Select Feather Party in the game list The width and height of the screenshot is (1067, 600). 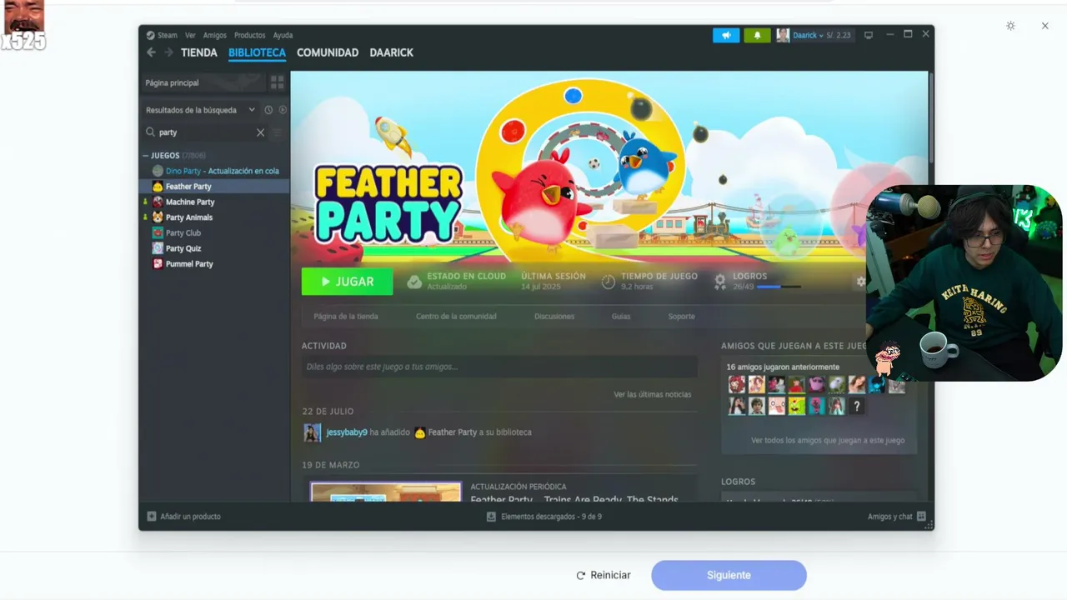click(x=215, y=187)
